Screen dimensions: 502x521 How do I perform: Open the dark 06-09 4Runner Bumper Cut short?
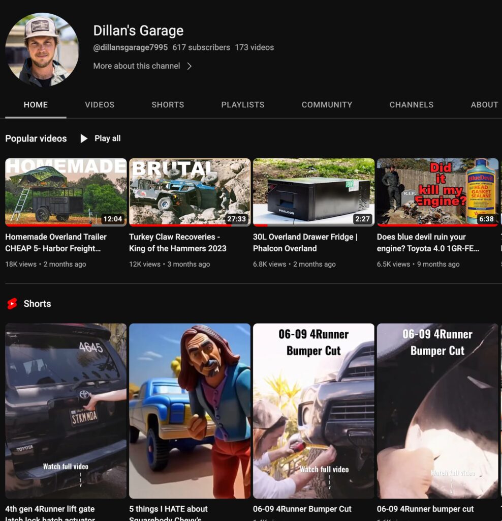tap(437, 411)
